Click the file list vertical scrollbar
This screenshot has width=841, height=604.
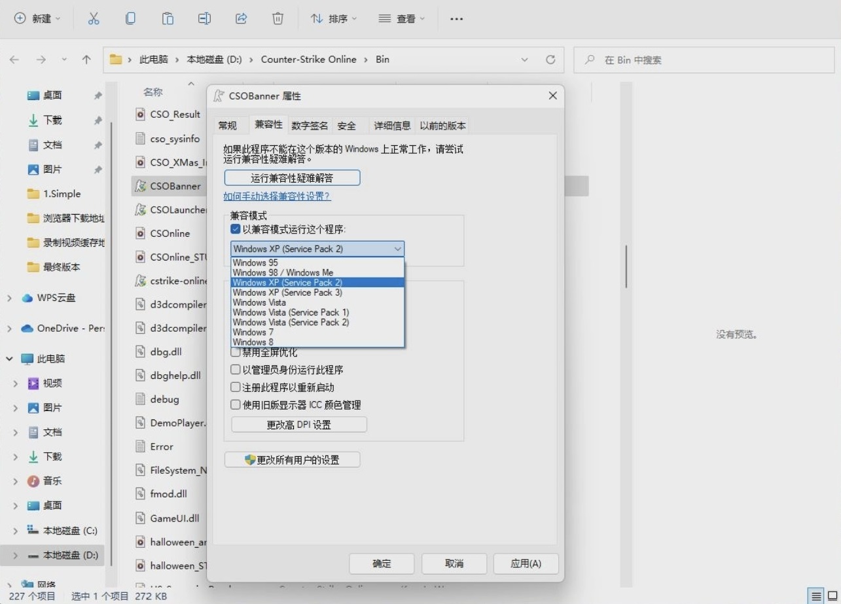[x=626, y=266]
